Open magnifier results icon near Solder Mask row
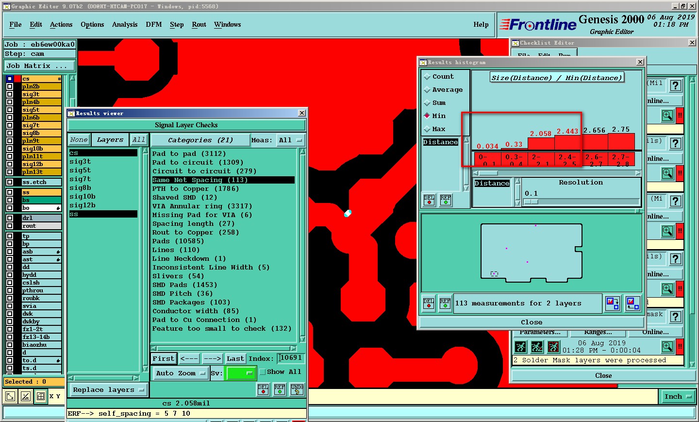 (667, 347)
